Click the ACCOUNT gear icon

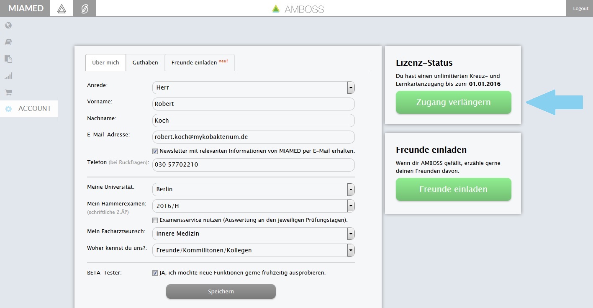[x=8, y=109]
